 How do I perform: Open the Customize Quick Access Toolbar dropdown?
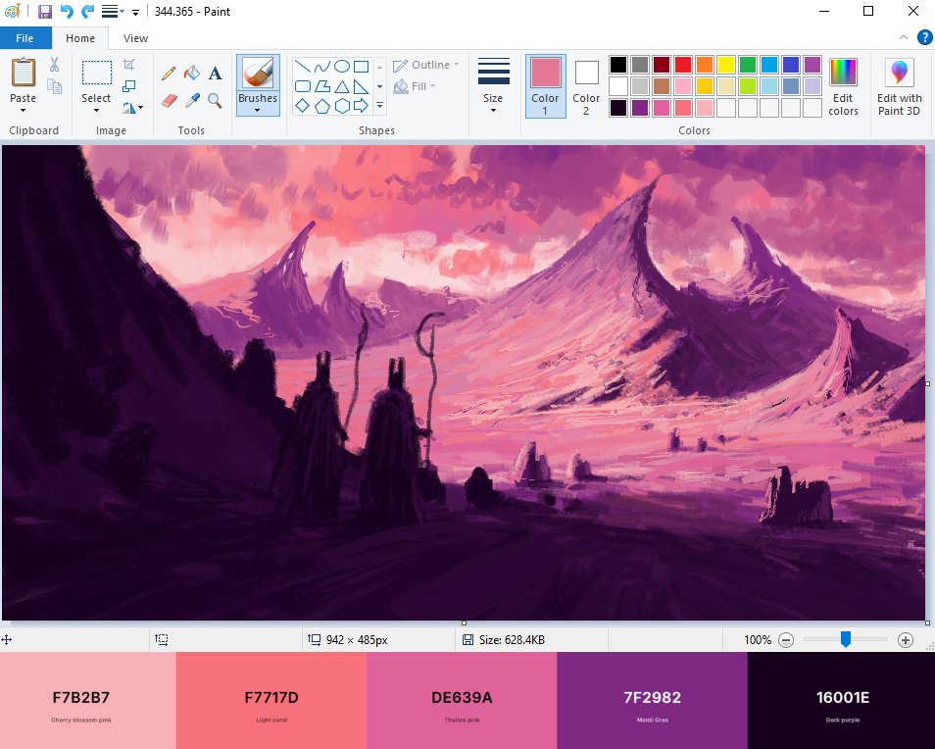coord(136,12)
